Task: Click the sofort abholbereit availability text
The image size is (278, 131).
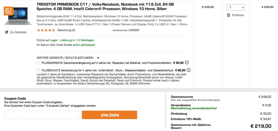Action: (84, 45)
